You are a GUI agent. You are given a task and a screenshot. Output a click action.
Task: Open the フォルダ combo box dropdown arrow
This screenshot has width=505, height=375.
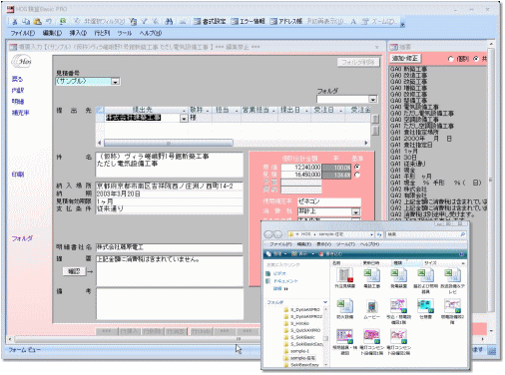coord(373,99)
